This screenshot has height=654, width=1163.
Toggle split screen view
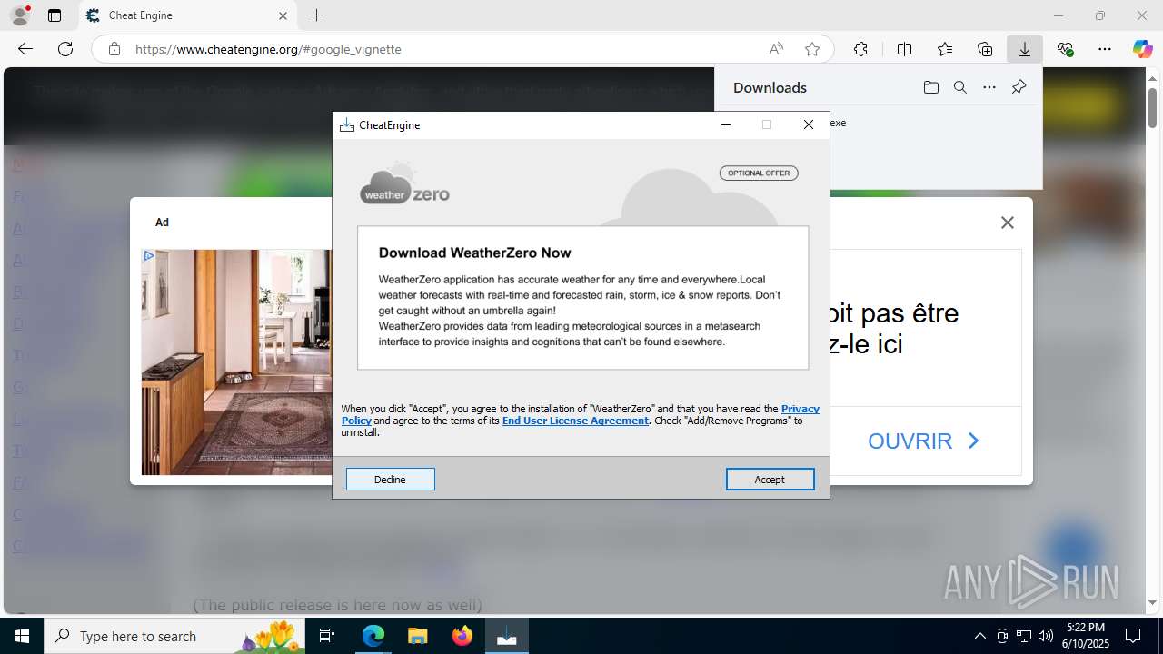(x=904, y=49)
